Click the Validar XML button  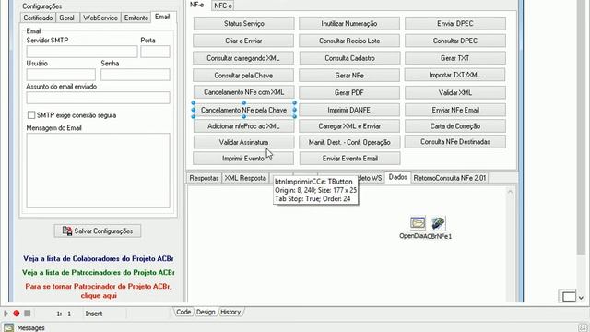pos(455,92)
